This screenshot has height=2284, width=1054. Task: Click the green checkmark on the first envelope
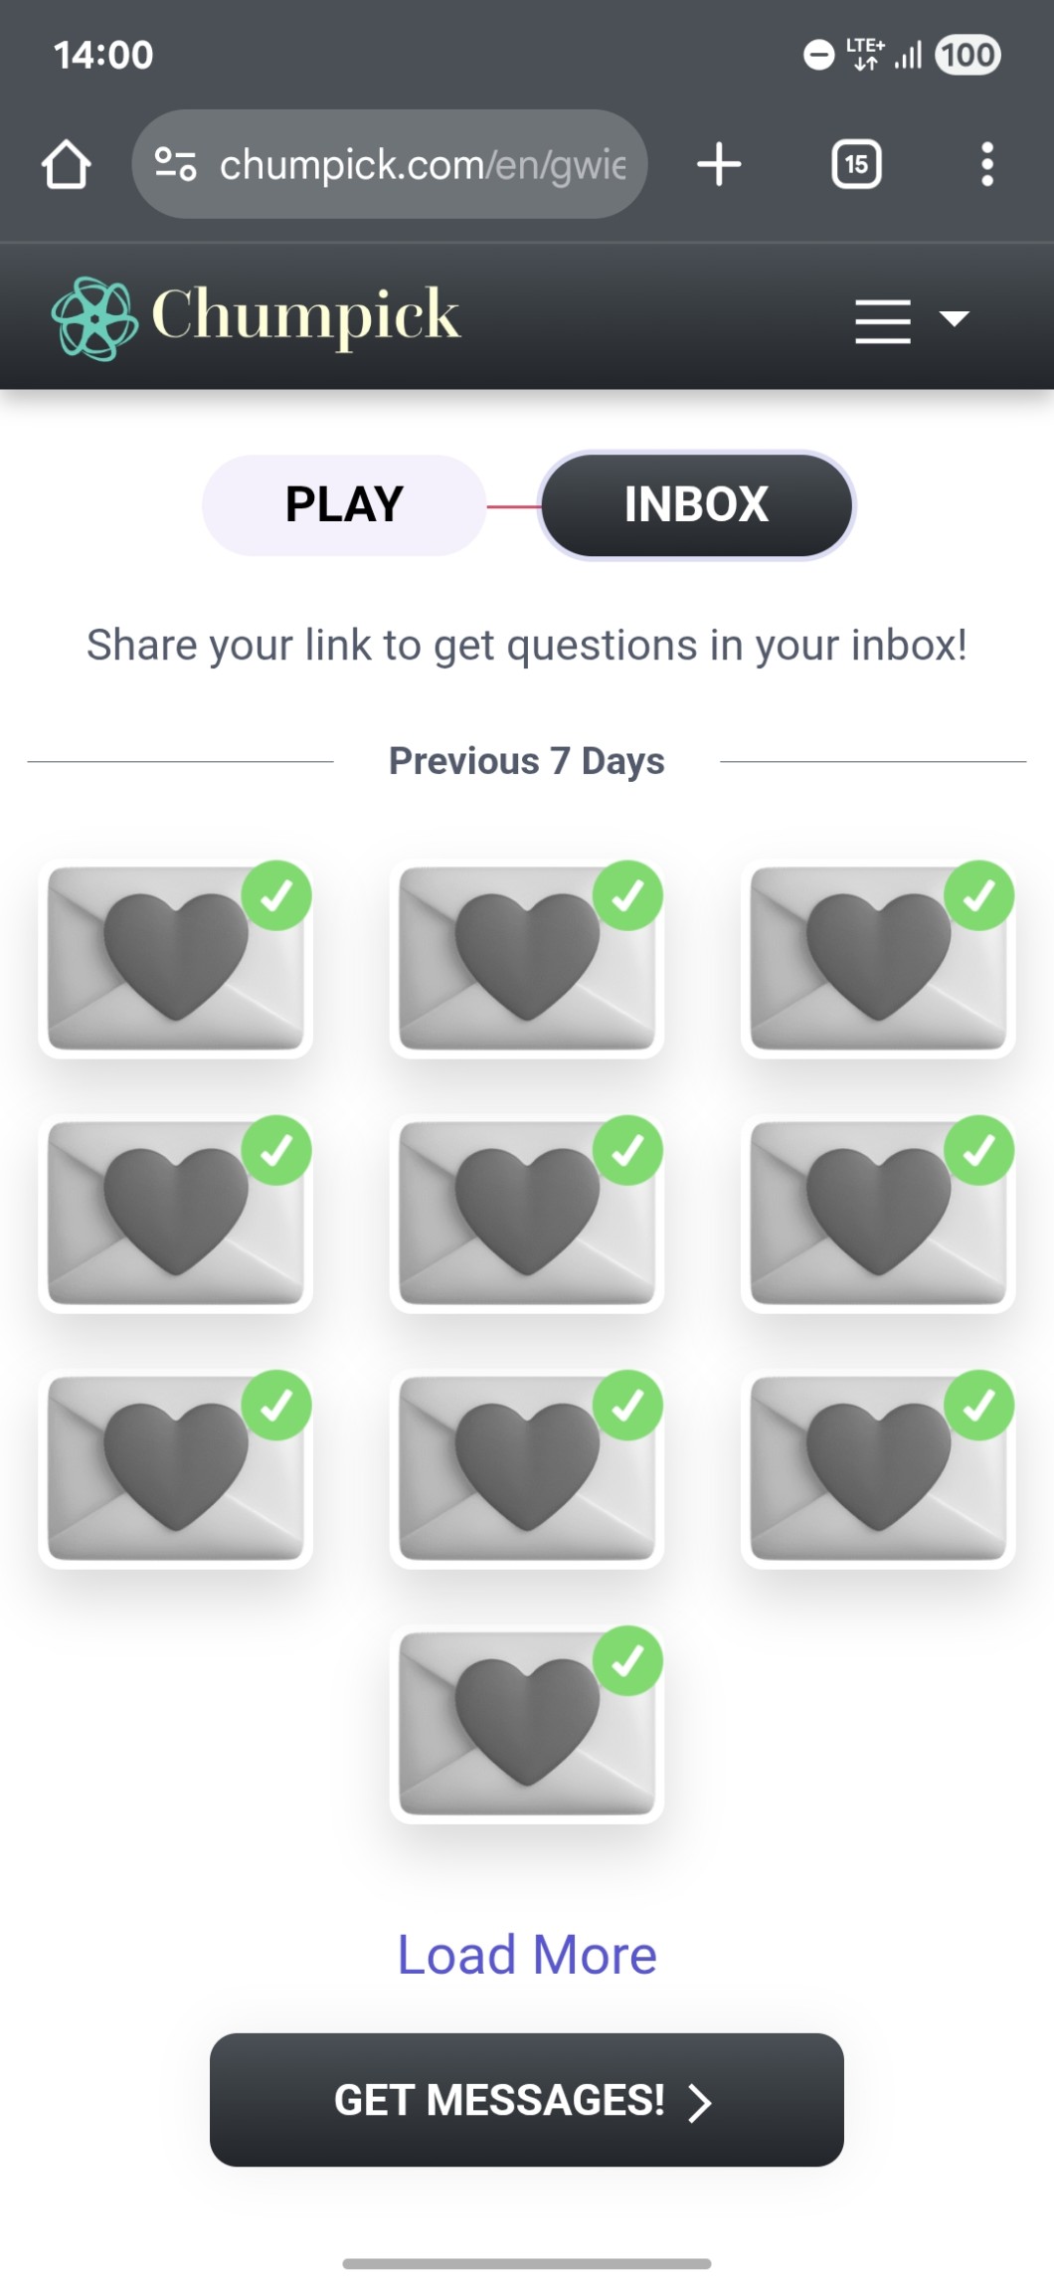point(276,895)
